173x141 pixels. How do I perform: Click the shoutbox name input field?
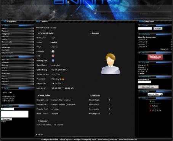coord(7,109)
